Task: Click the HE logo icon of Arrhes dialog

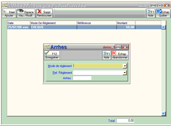Action: coord(47,47)
